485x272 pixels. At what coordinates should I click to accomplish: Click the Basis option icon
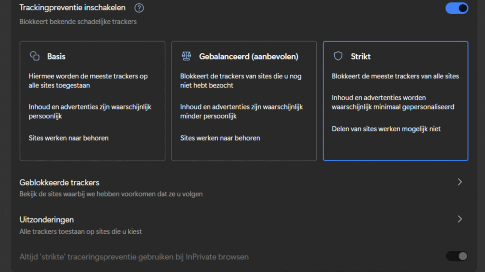pos(35,56)
